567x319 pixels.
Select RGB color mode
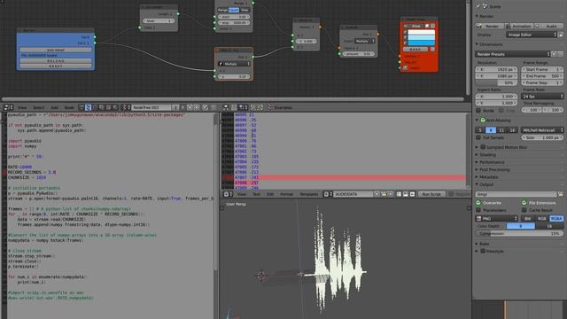[541, 219]
